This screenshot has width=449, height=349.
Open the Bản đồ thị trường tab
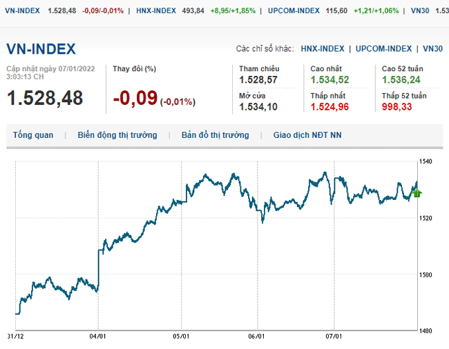[215, 135]
